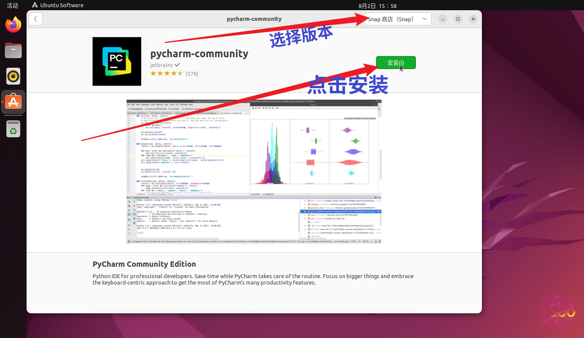Screen dimensions: 584x338
Task: Click the pycharm-community title in header bar
Action: (x=254, y=19)
